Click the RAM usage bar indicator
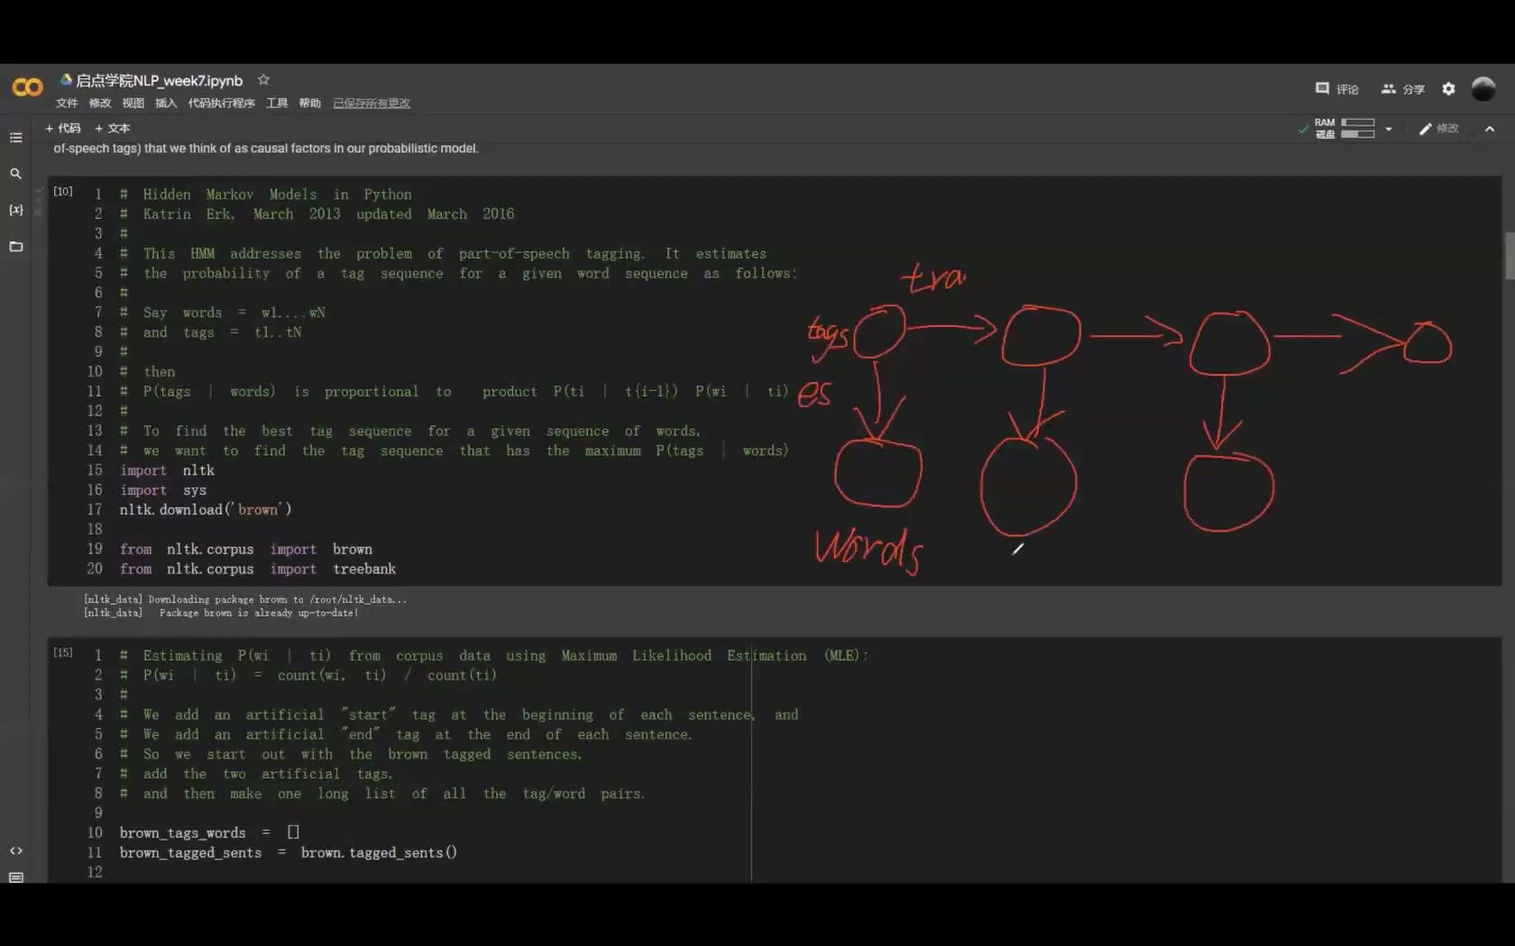1515x946 pixels. (1357, 123)
